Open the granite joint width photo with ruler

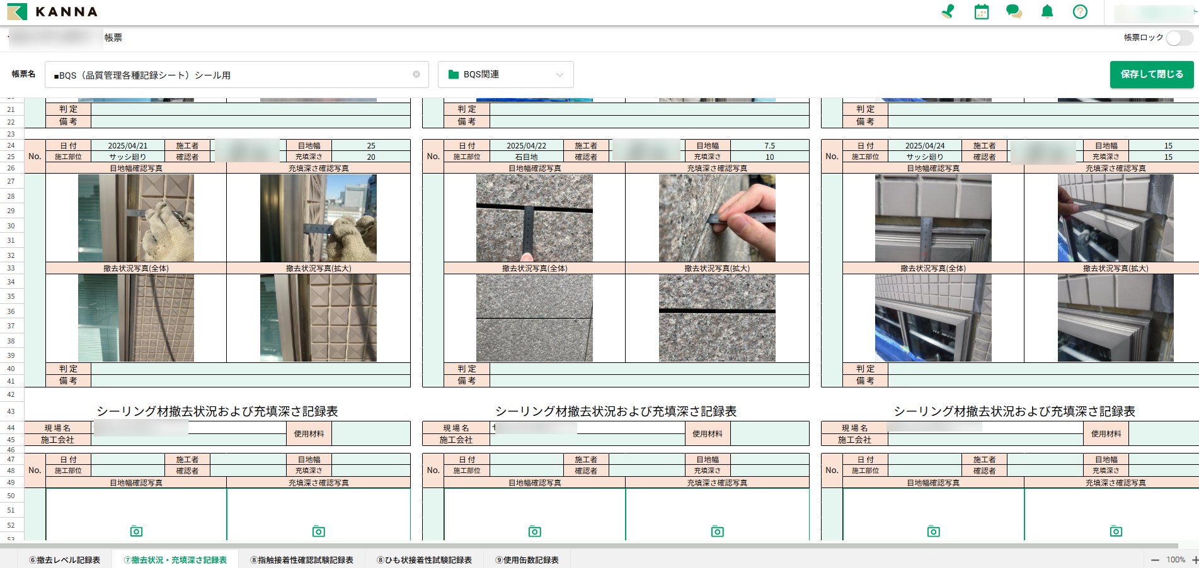point(534,218)
